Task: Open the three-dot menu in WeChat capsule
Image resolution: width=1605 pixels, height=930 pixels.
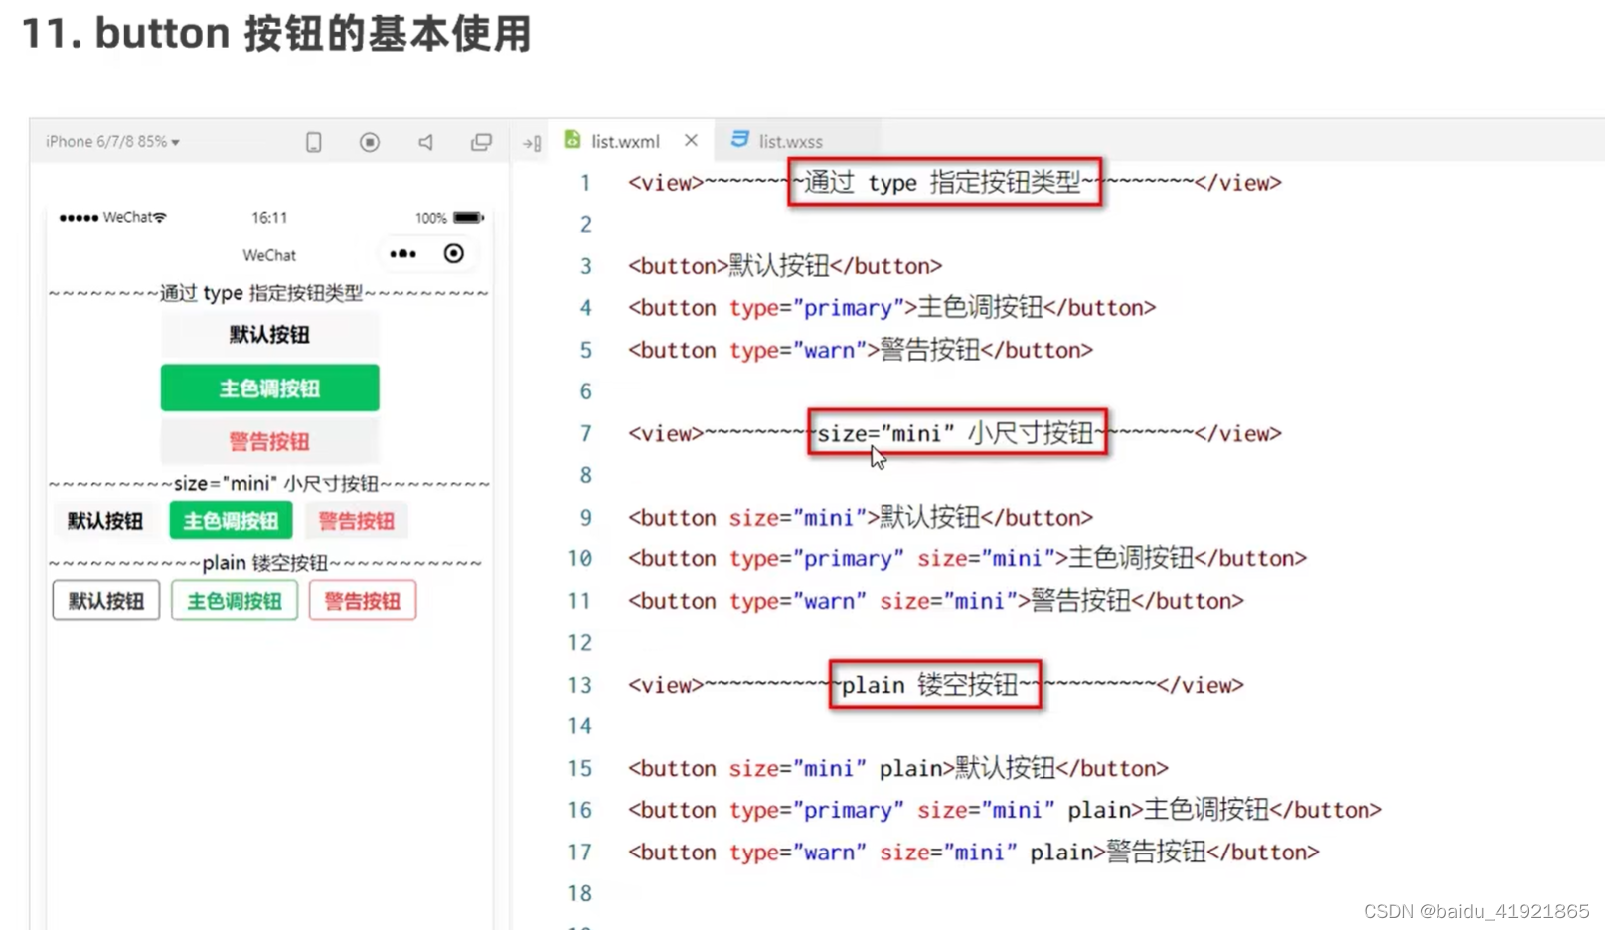Action: coord(402,254)
